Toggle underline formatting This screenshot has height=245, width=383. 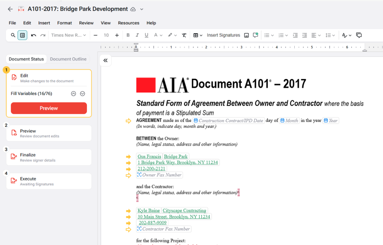click(147, 35)
